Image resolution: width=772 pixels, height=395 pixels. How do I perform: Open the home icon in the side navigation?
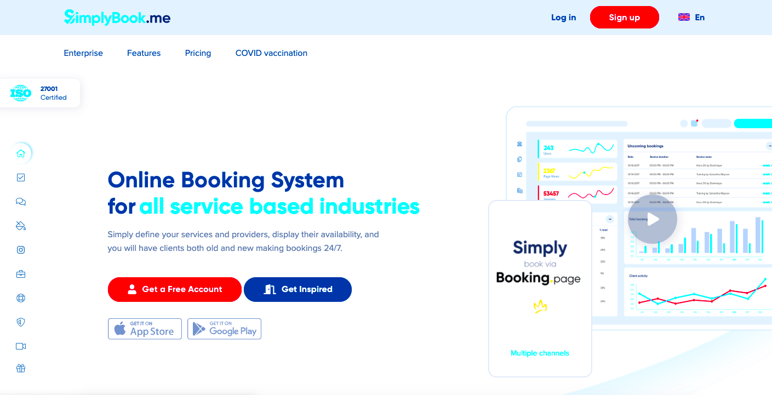tap(21, 153)
